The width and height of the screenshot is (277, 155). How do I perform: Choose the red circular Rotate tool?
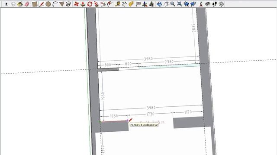[x=90, y=4]
